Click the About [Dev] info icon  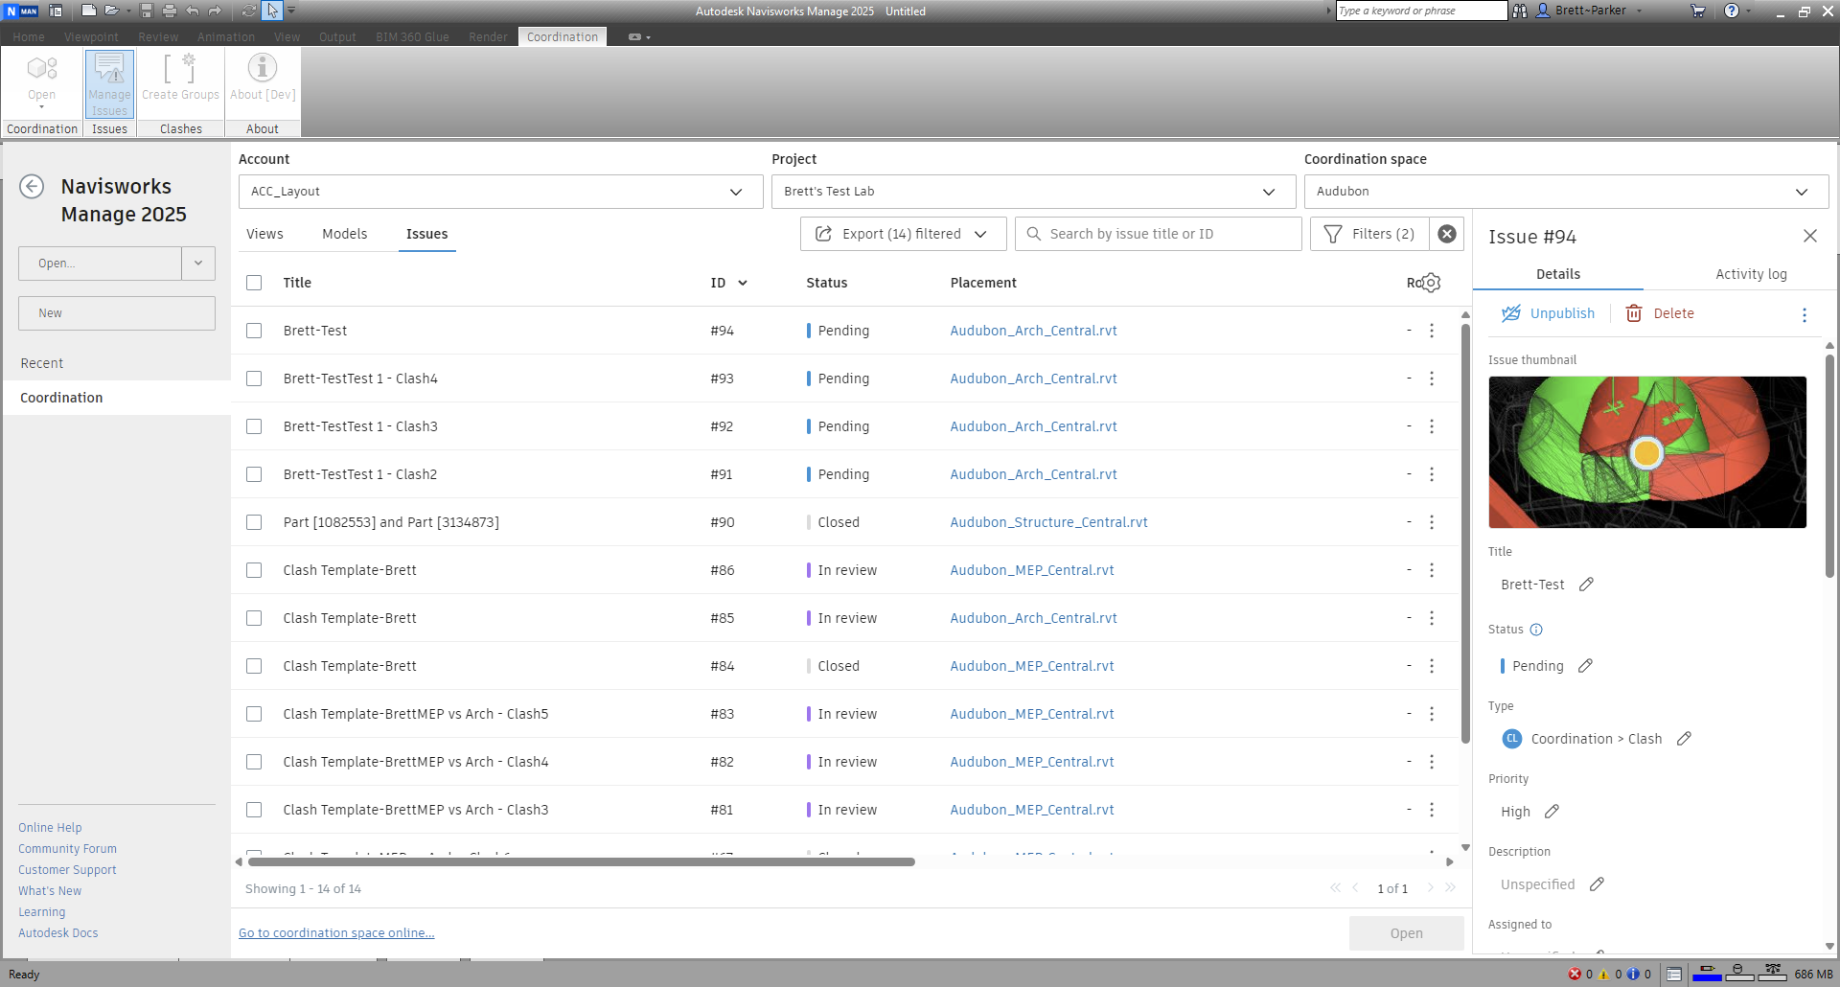tap(262, 68)
